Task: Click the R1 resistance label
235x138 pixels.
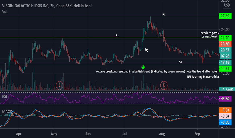Action: click(117, 36)
